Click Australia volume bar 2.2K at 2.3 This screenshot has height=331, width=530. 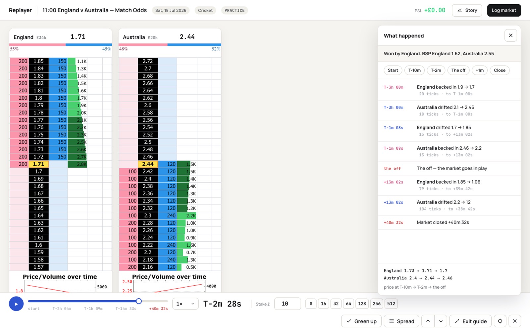pyautogui.click(x=187, y=215)
